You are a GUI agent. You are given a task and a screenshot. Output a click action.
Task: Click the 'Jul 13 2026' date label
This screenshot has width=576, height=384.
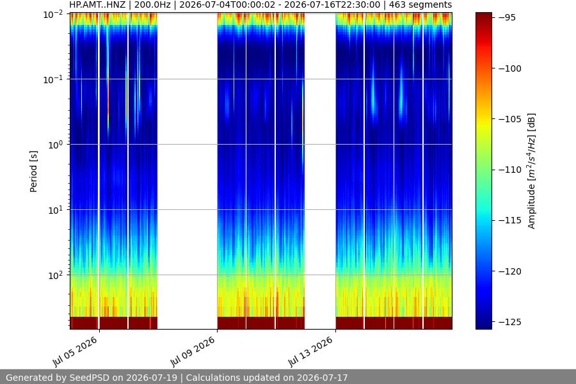311,351
